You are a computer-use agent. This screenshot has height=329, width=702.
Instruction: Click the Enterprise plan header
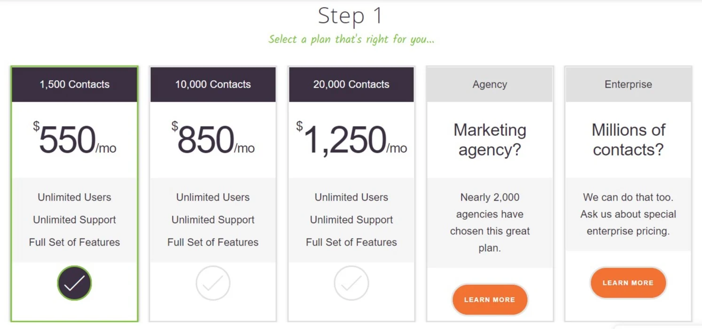click(x=628, y=84)
